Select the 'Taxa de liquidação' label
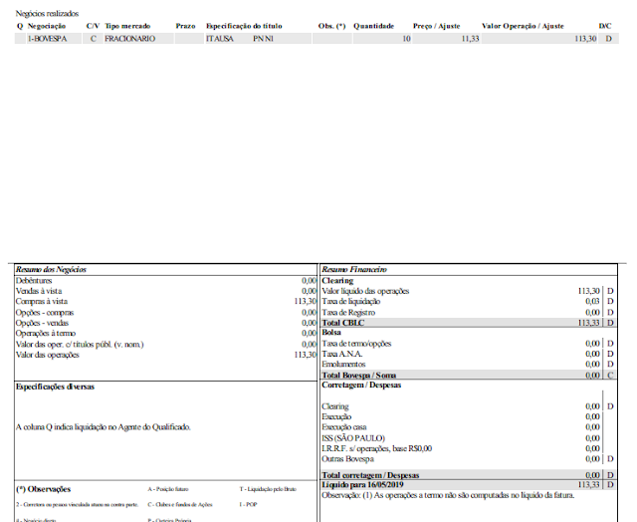This screenshot has width=637, height=522. point(351,302)
